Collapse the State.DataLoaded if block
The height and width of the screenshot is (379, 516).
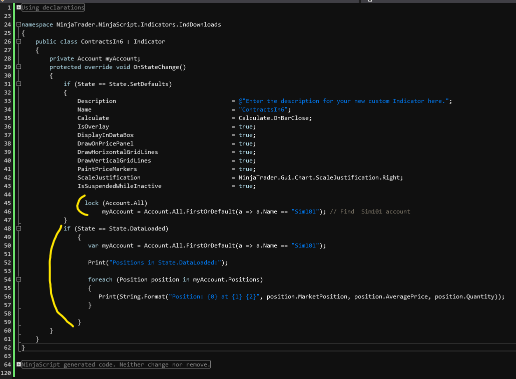tap(19, 228)
